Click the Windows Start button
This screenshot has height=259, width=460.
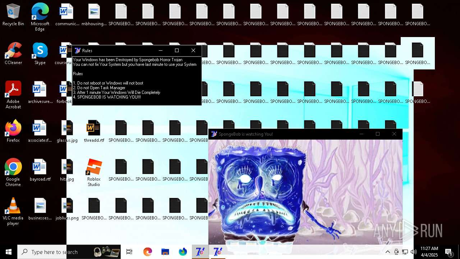tap(9, 252)
